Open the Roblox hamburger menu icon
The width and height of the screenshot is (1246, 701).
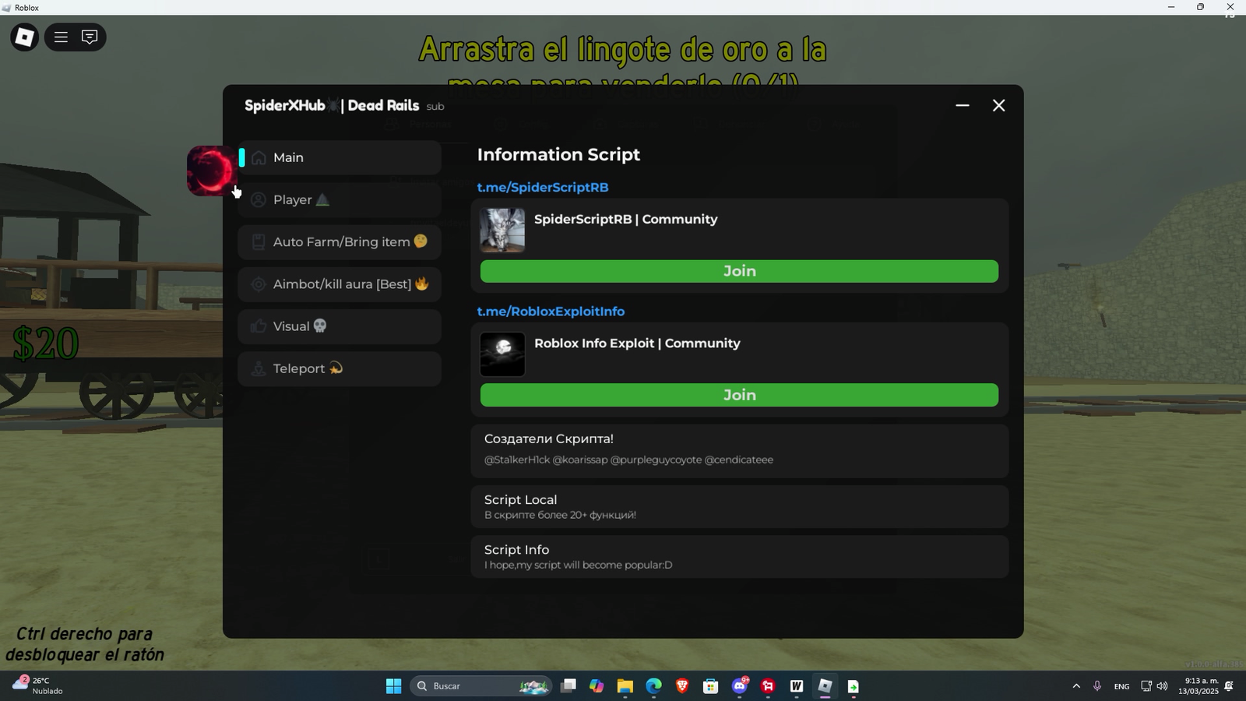click(61, 37)
